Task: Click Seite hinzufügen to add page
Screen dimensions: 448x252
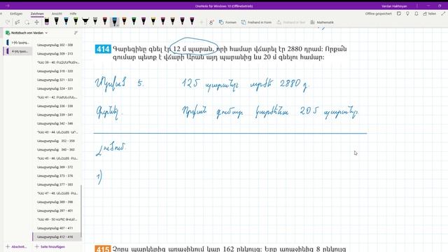Action: click(x=50, y=246)
